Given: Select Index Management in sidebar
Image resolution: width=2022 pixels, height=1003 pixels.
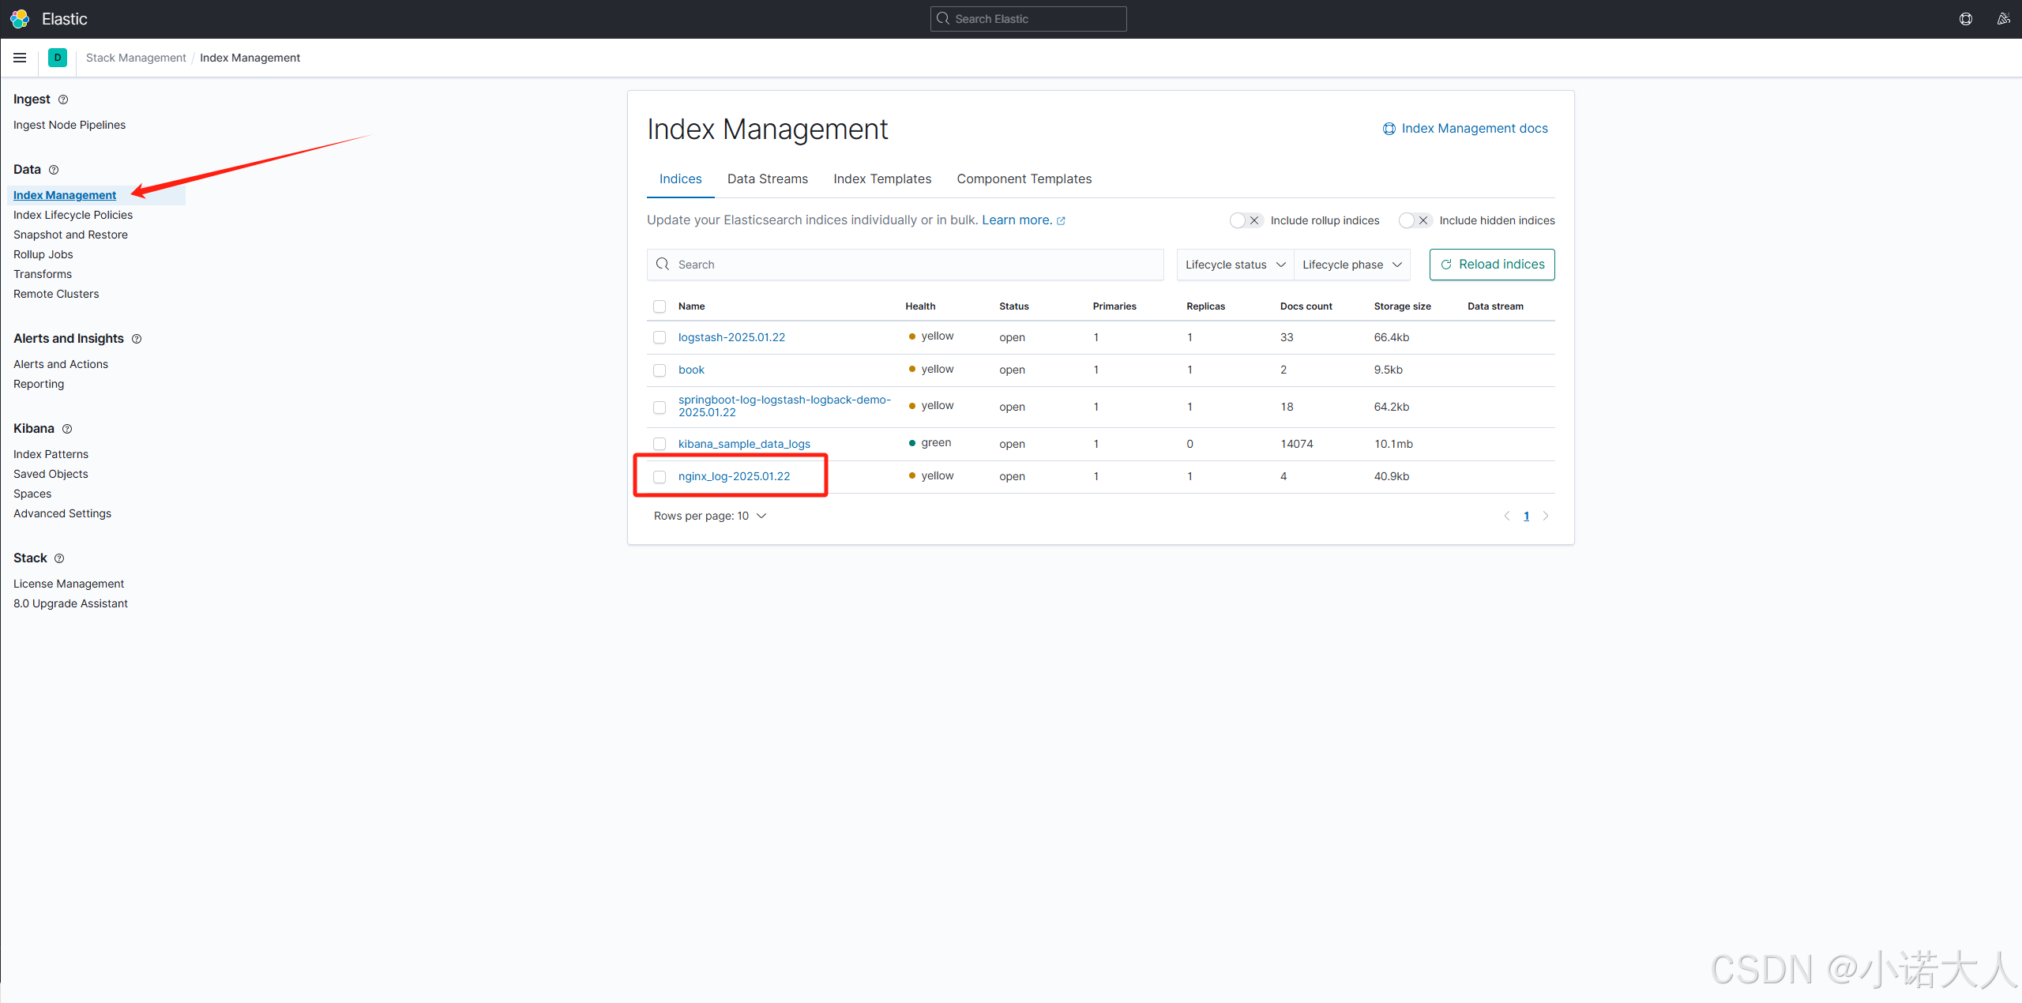Looking at the screenshot, I should pos(65,195).
